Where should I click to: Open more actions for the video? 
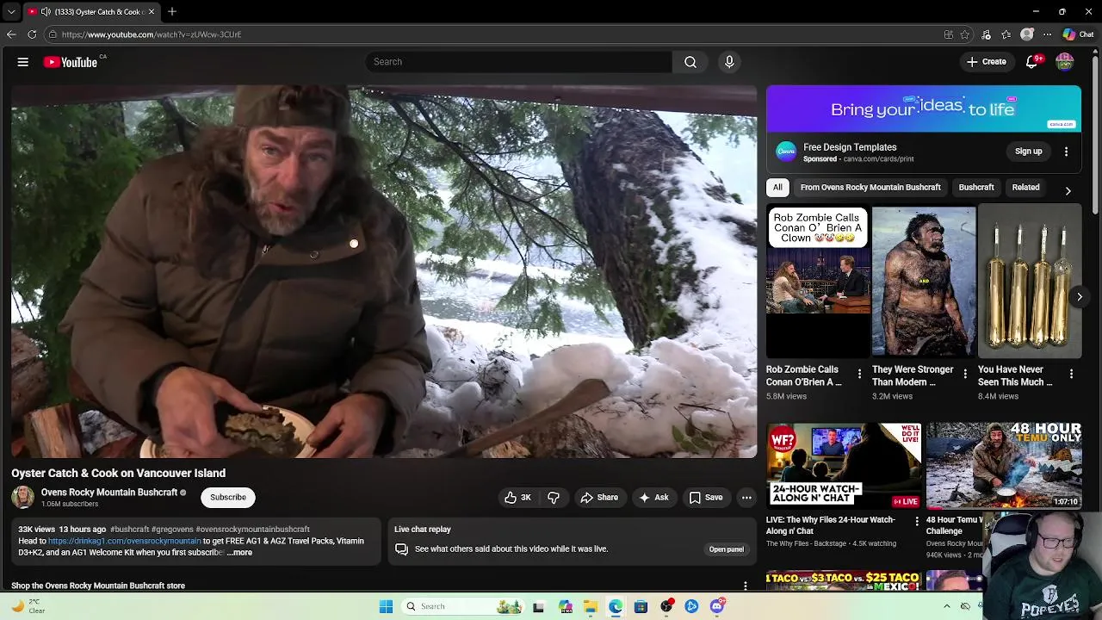pos(746,498)
